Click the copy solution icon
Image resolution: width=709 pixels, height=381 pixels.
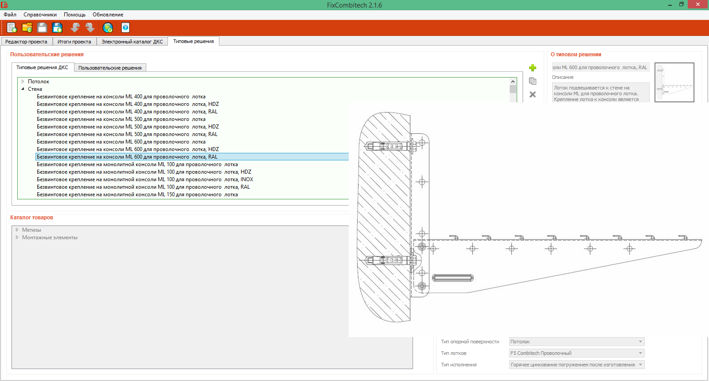[533, 81]
